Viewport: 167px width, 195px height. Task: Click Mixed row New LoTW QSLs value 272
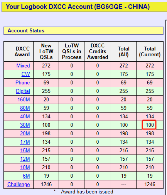[x=46, y=66]
